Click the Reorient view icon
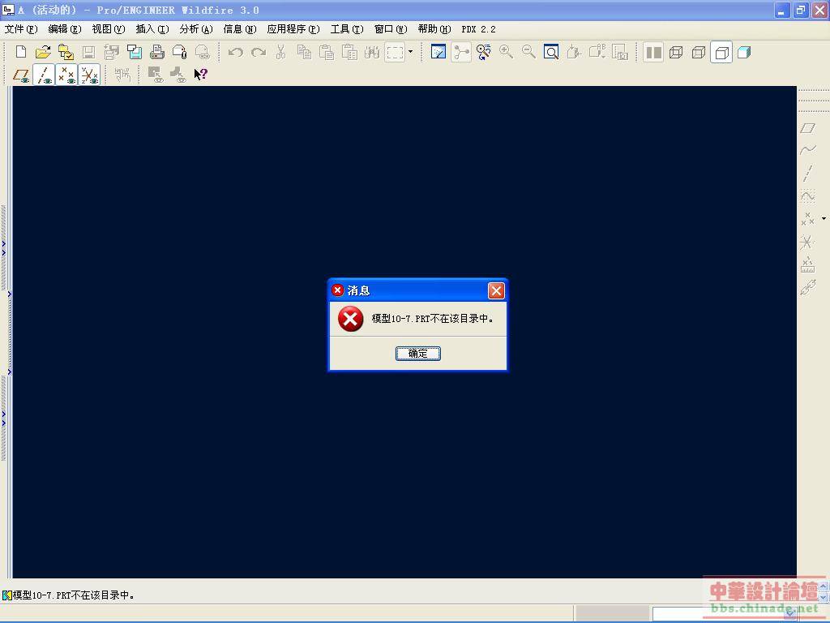The image size is (830, 623). point(574,52)
